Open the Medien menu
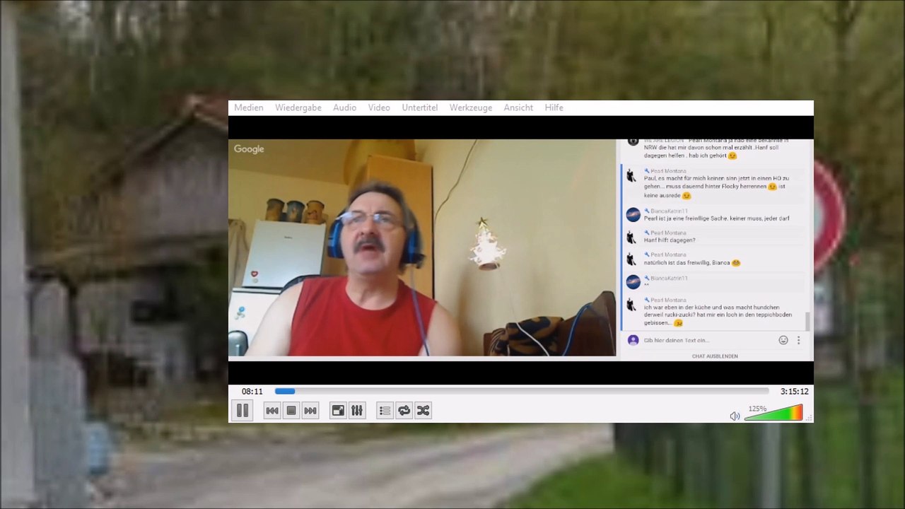 249,107
